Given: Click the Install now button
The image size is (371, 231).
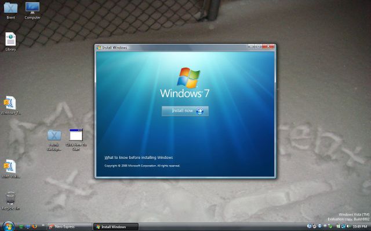Looking at the screenshot, I should pyautogui.click(x=185, y=111).
